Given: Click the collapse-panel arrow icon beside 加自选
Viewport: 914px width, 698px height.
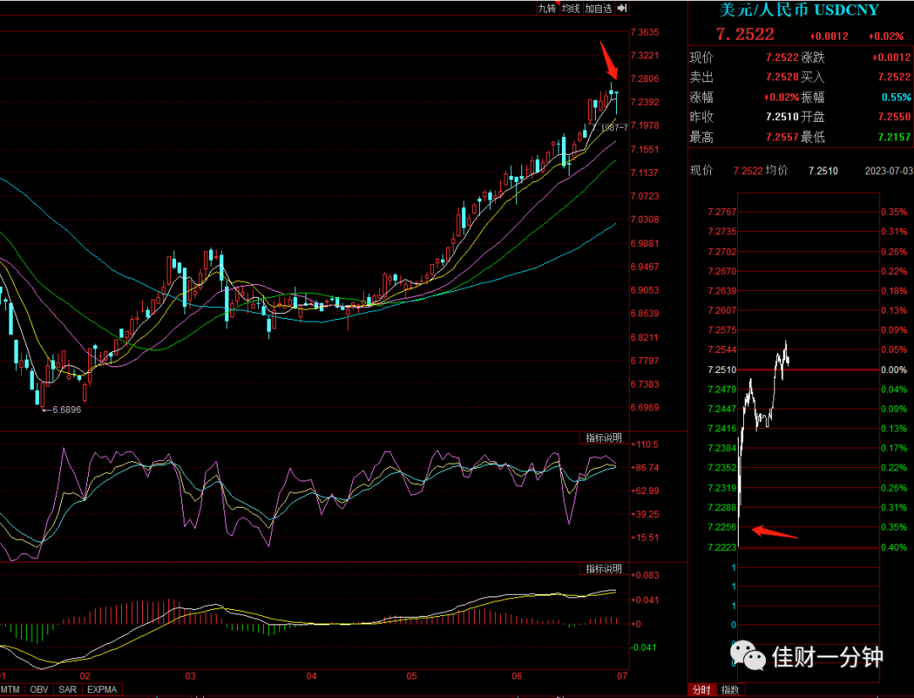Looking at the screenshot, I should pos(622,8).
